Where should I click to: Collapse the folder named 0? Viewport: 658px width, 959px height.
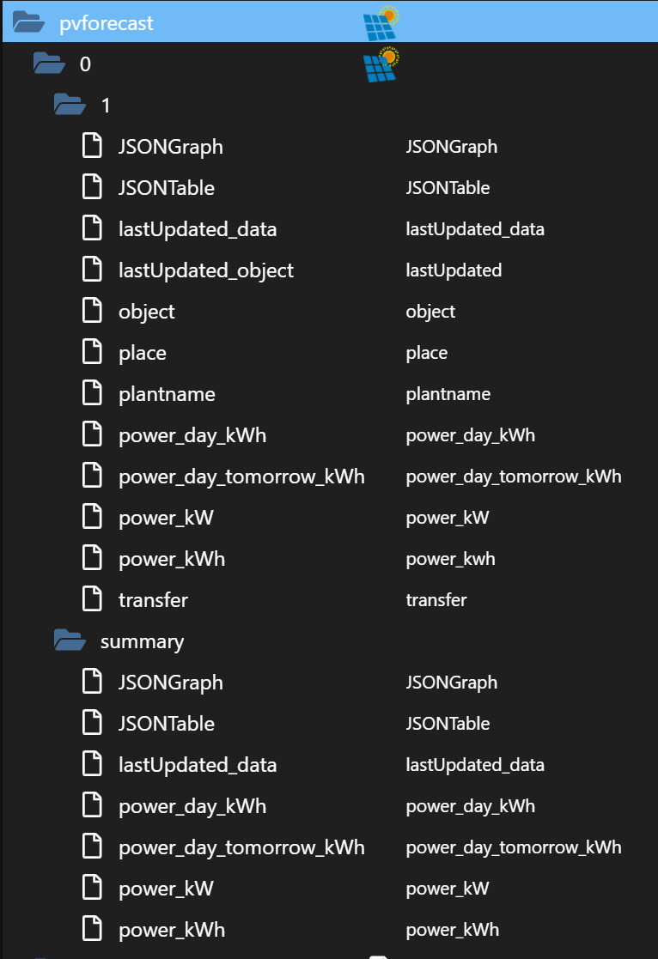coord(49,64)
